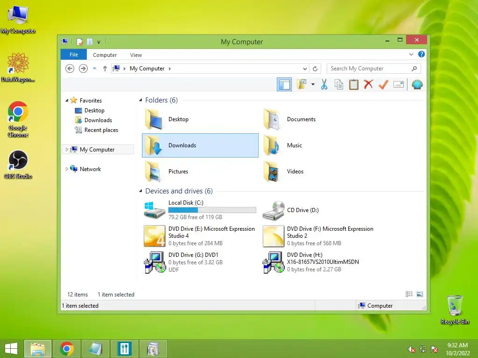Collapse the Favorites tree node
Screen dimensions: 478x358
tap(67, 101)
